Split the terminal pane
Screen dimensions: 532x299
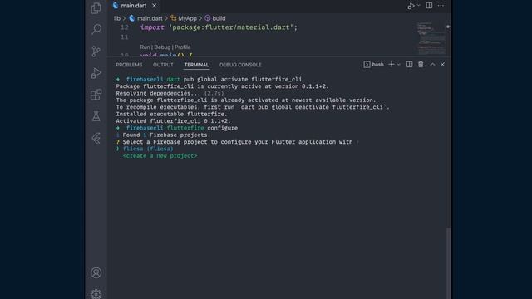tap(410, 65)
